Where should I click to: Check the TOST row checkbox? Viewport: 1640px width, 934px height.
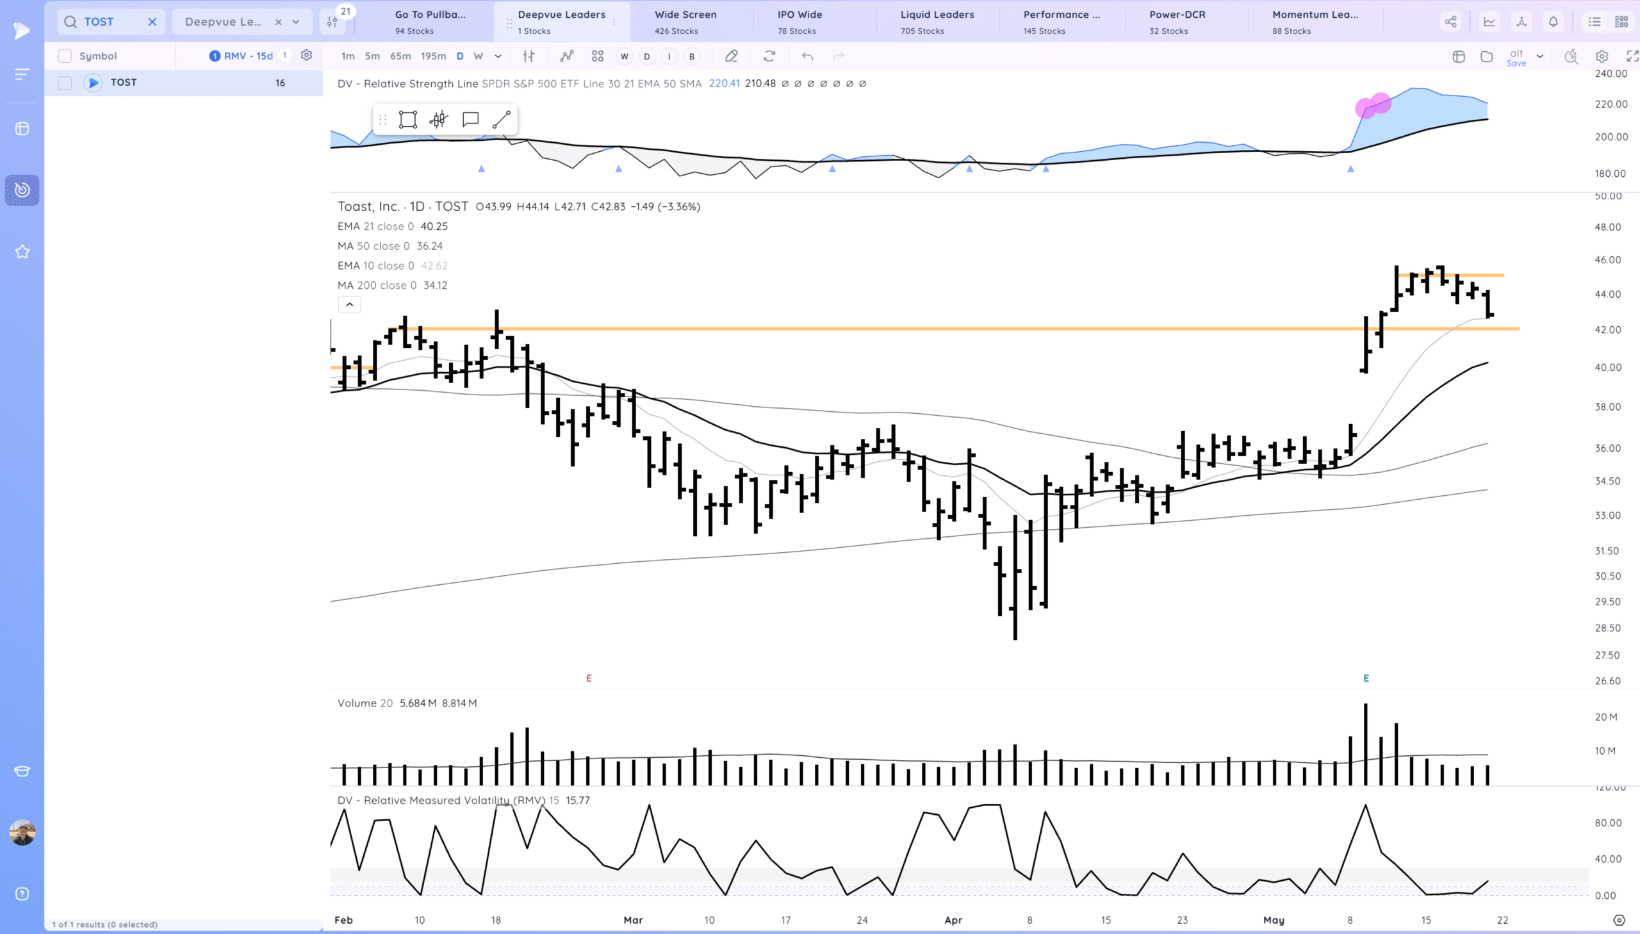point(65,83)
